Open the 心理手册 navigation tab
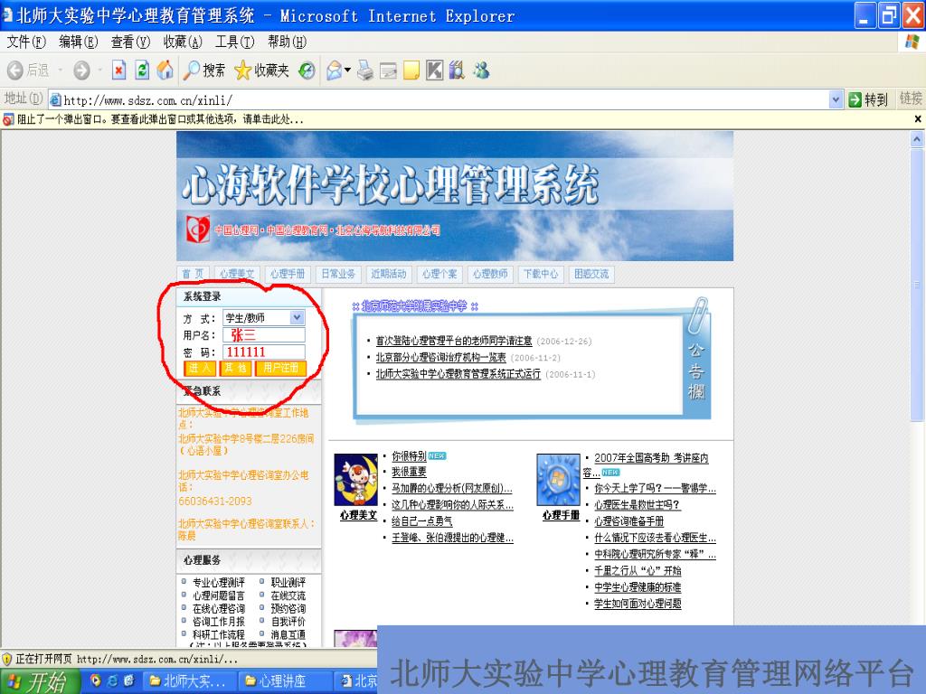Screen dimensions: 926x694 point(288,274)
